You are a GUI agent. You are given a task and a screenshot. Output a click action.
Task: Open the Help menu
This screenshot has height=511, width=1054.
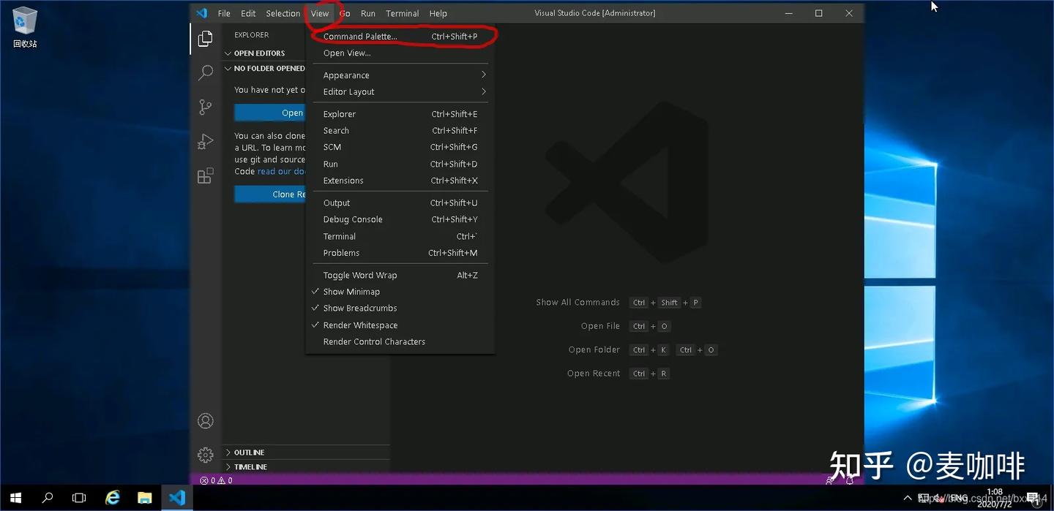438,13
